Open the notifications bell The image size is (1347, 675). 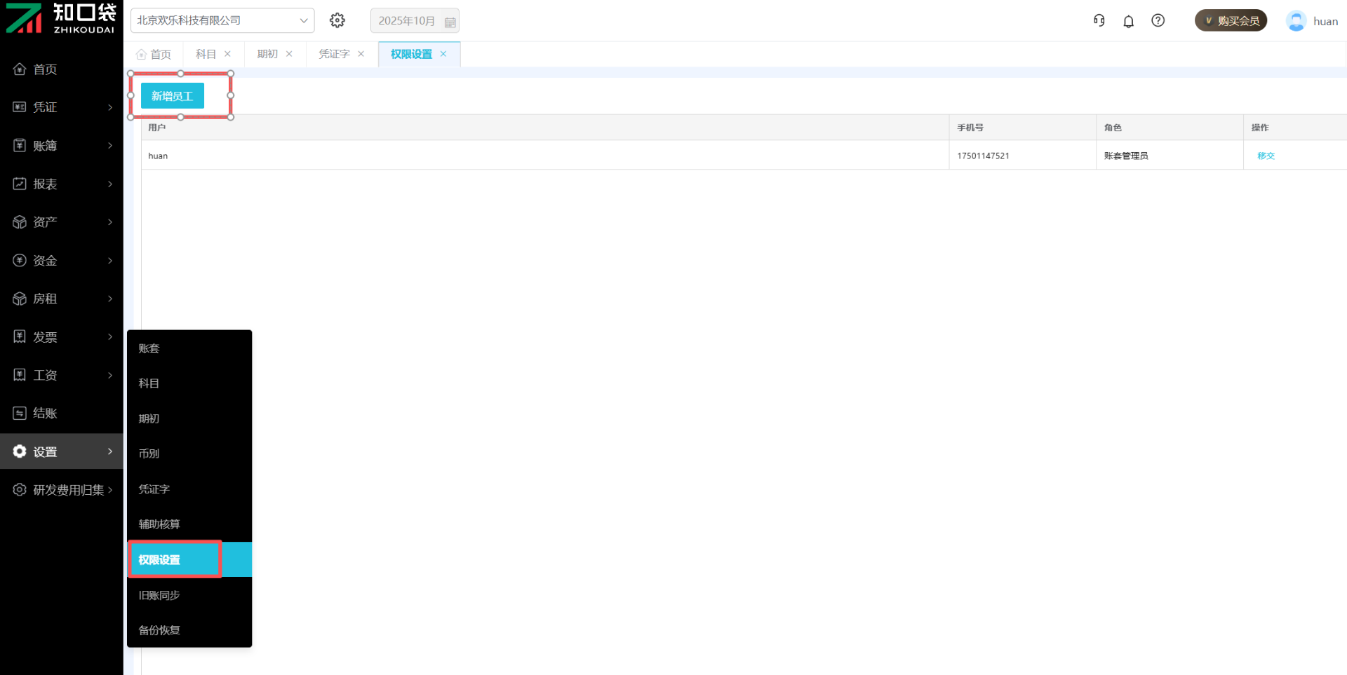(x=1128, y=21)
